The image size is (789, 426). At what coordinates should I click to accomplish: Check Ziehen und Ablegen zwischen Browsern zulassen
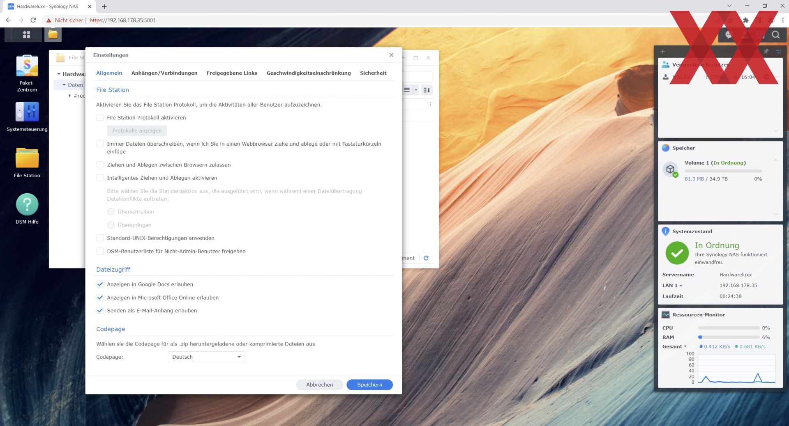pos(100,165)
